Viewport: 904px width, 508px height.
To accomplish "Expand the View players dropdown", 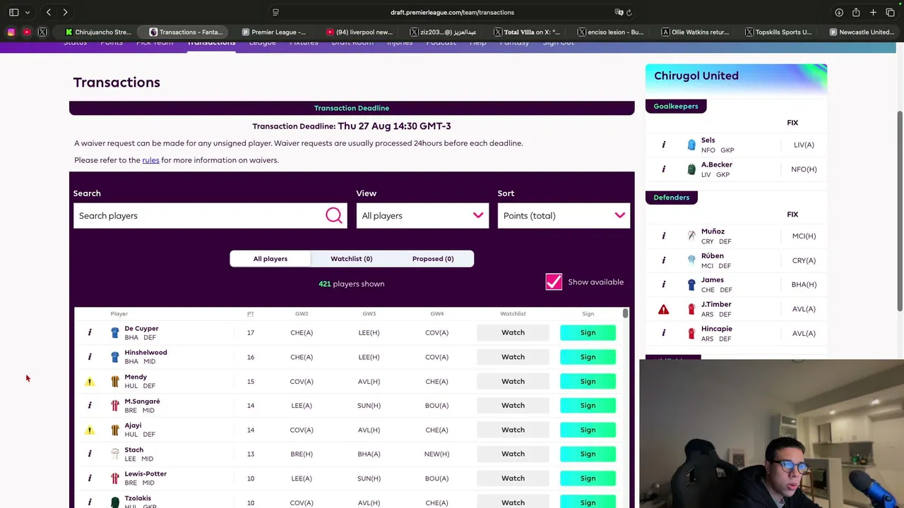I will pyautogui.click(x=422, y=215).
